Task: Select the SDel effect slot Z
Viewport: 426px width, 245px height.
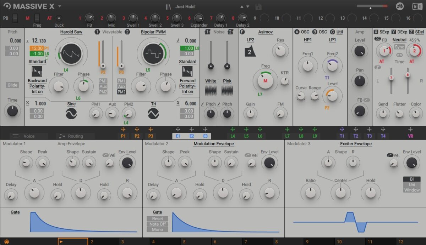Action: (417, 32)
